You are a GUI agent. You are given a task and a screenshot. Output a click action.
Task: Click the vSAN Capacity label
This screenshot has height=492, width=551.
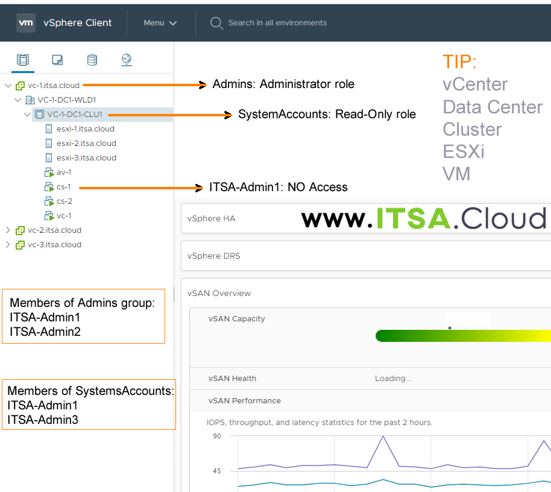[236, 319]
